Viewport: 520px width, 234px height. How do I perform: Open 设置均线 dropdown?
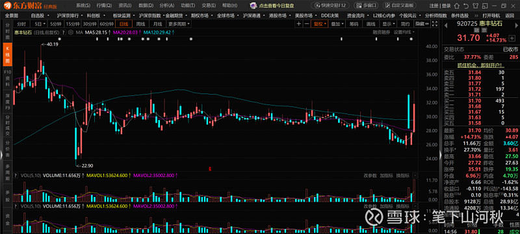(x=404, y=32)
